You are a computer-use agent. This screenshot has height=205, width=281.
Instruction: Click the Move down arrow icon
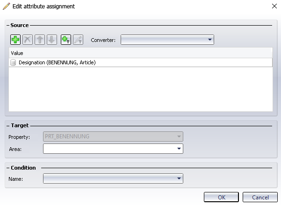52,40
